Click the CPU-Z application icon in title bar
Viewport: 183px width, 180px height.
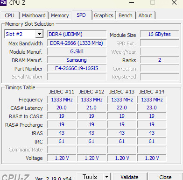[x=3, y=3]
